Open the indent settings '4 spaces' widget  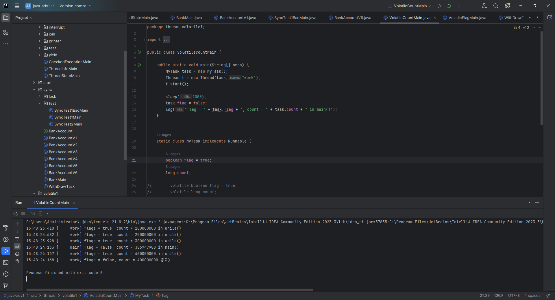click(532, 296)
